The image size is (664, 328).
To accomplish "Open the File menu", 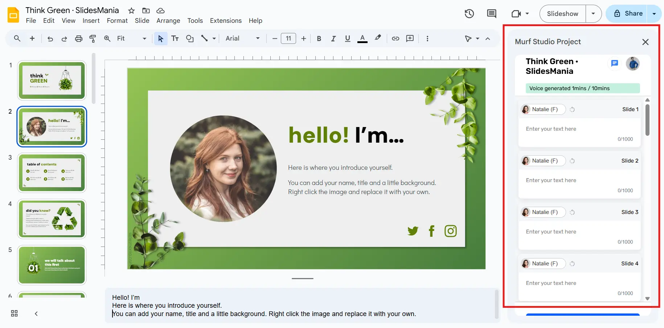I will [x=31, y=21].
